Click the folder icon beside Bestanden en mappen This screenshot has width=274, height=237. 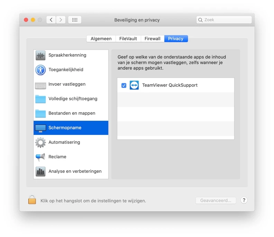click(x=40, y=113)
